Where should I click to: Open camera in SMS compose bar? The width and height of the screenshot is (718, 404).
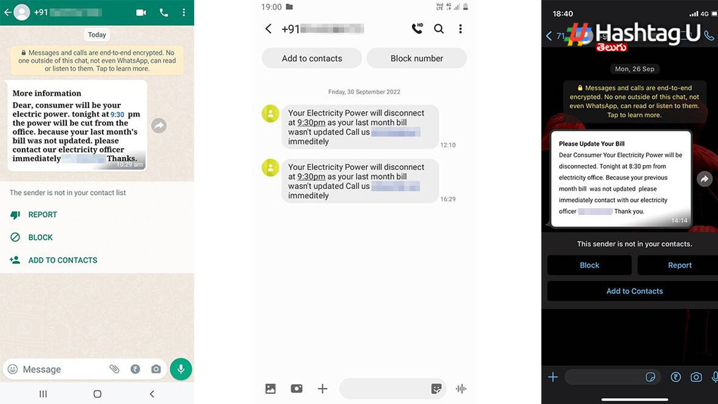[297, 388]
